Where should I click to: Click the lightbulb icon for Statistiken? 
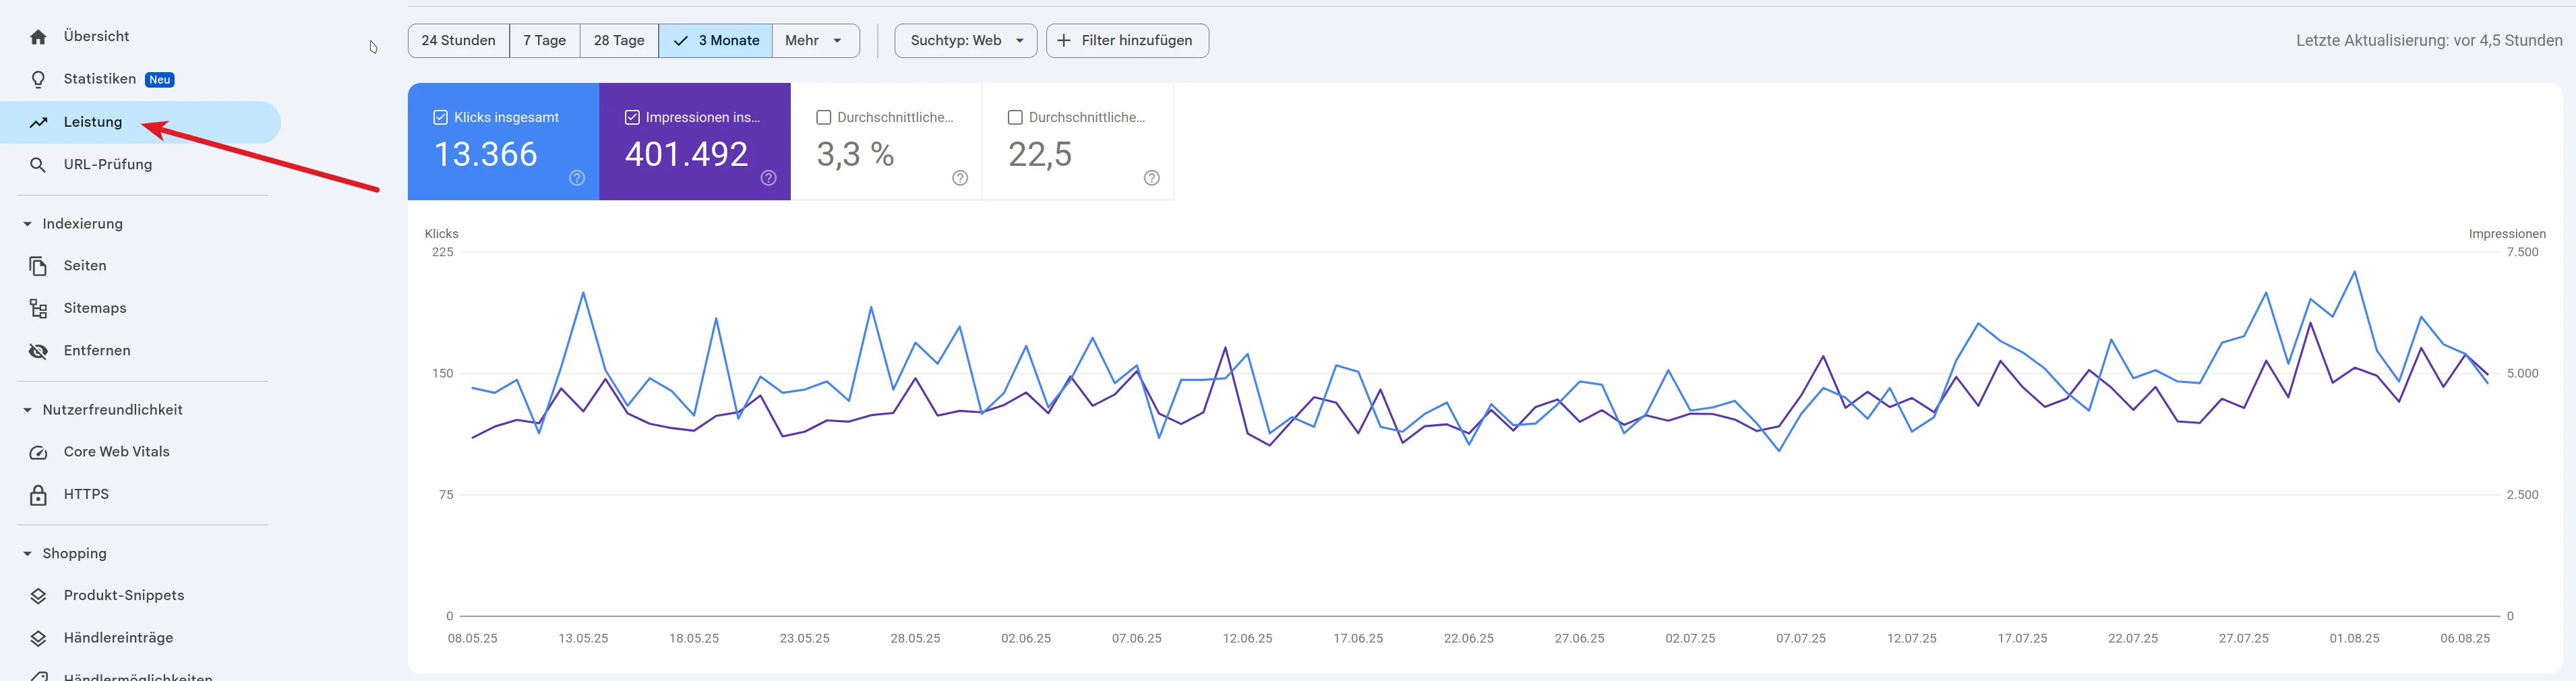pyautogui.click(x=38, y=79)
